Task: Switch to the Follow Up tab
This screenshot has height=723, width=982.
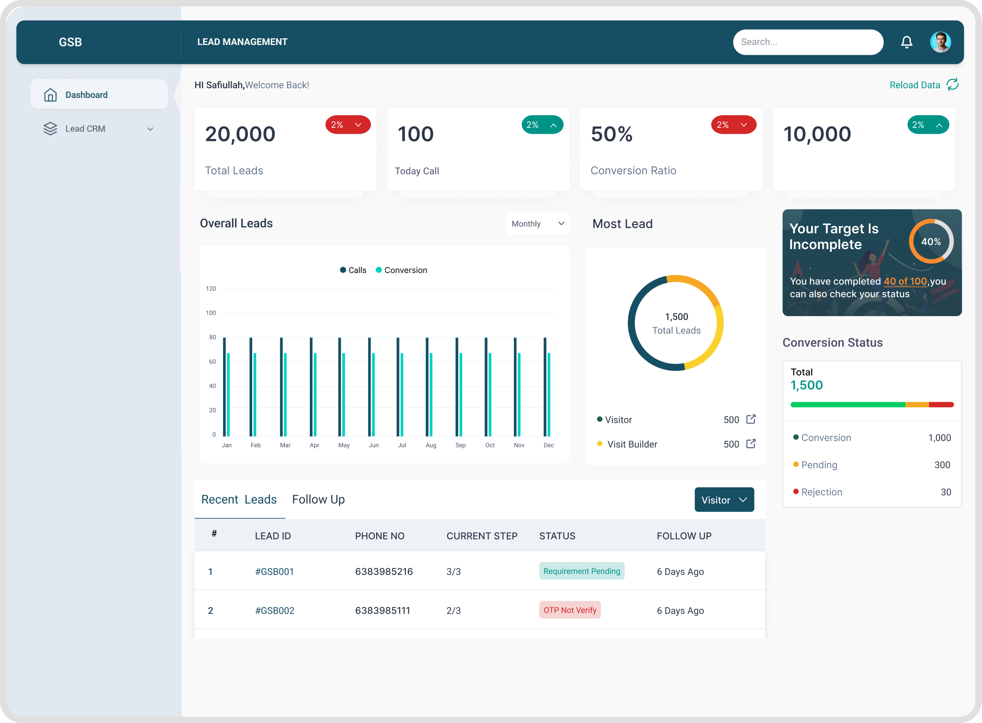Action: pos(318,499)
